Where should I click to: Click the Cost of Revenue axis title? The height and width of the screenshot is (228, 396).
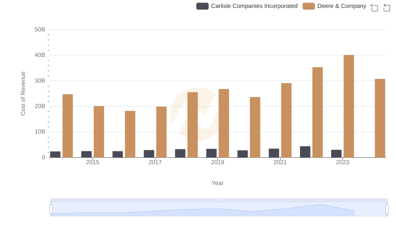tap(23, 93)
